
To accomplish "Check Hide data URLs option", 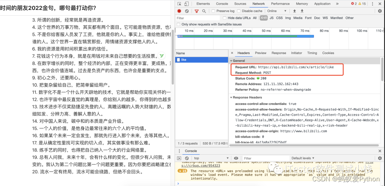I will click(x=225, y=18).
